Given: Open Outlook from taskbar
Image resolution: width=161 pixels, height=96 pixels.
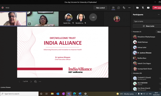Looking at the screenshot, I should pyautogui.click(x=58, y=94).
